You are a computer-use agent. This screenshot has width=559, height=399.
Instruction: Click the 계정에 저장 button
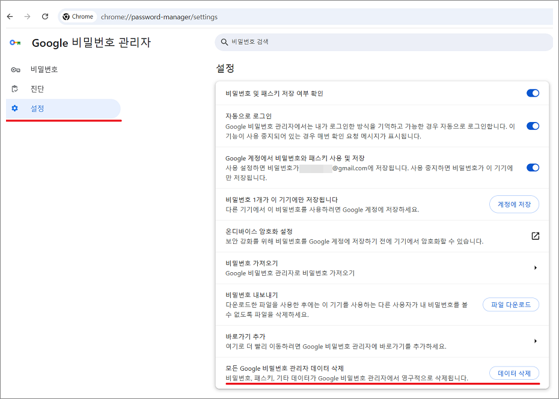pyautogui.click(x=514, y=204)
